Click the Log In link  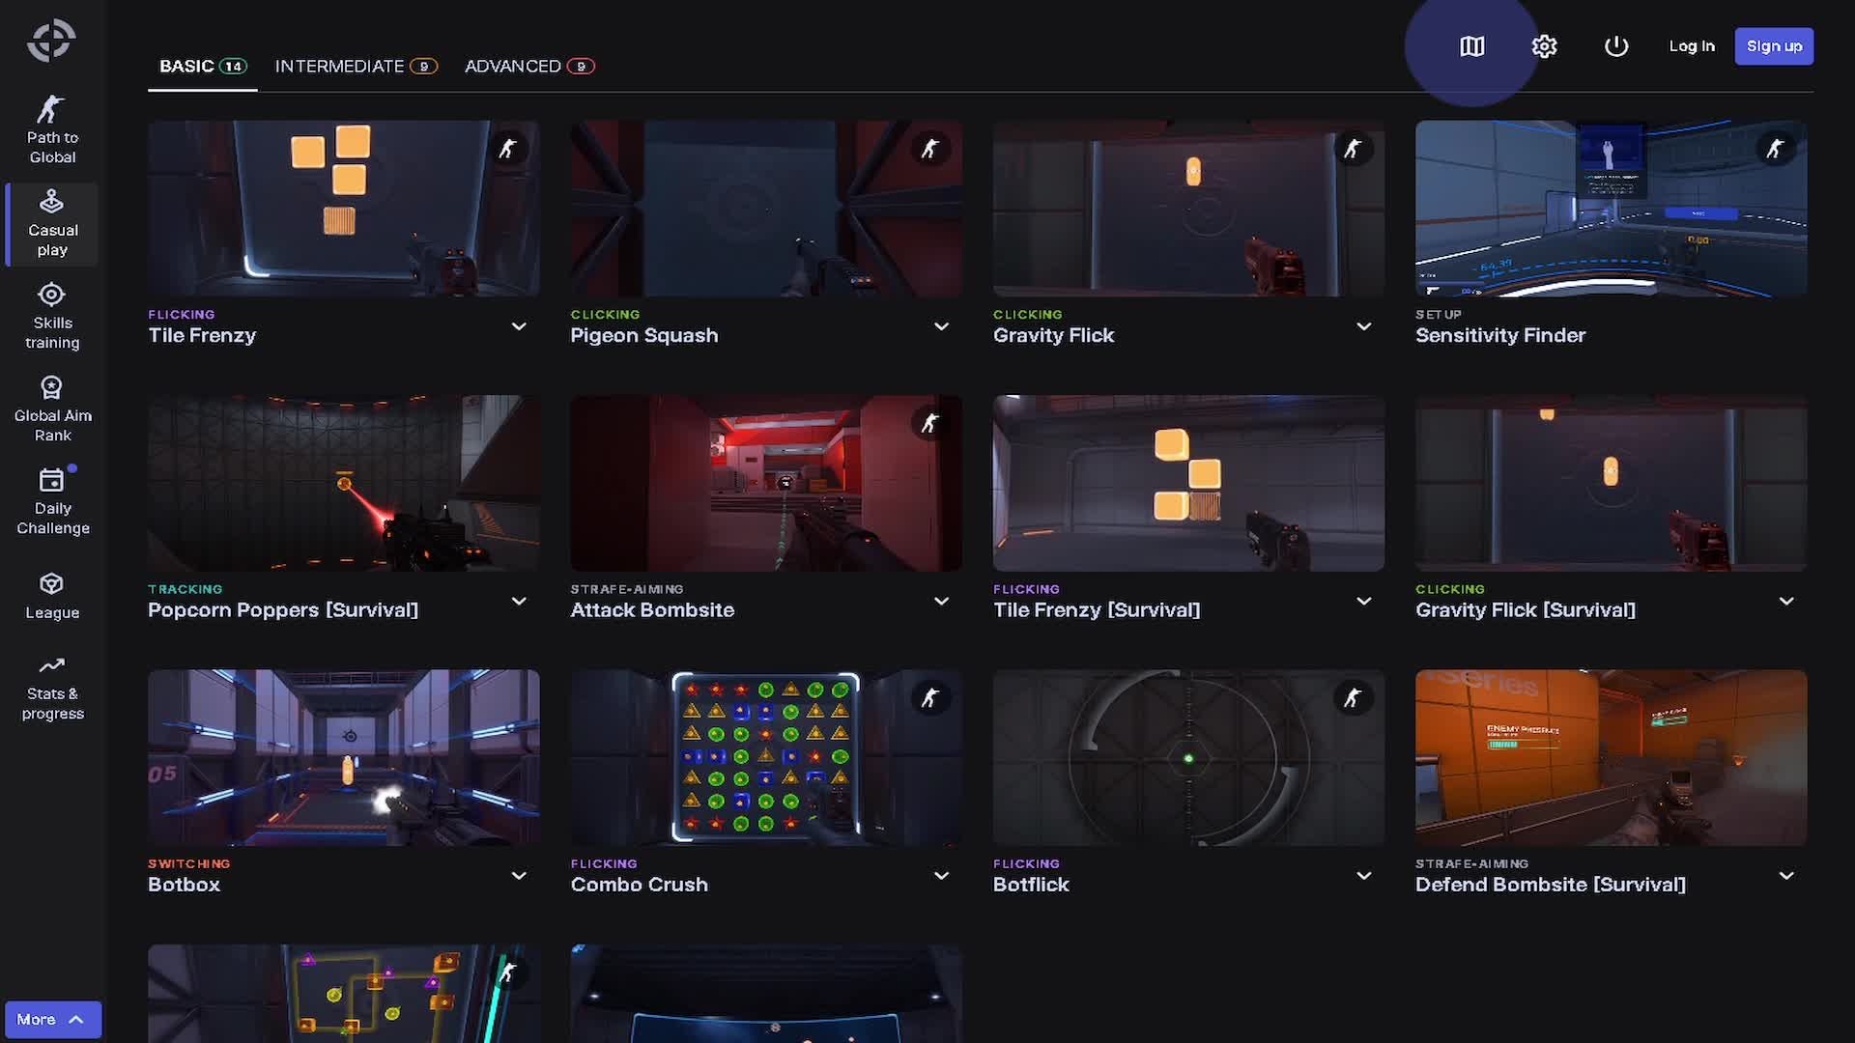click(1692, 46)
